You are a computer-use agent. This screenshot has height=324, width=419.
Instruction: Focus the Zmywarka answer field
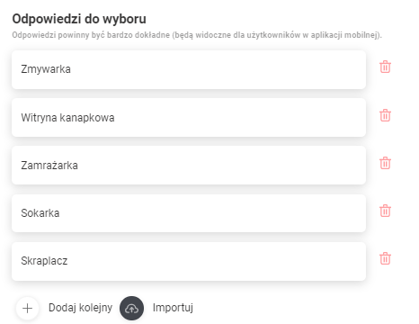click(189, 69)
